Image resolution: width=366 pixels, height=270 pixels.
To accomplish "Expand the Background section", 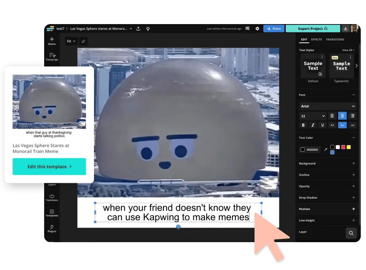I will click(x=354, y=163).
